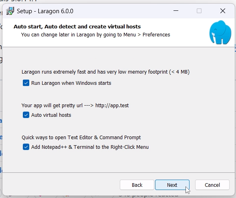Click "Quick ways to open Text Editor" text

coord(81,138)
